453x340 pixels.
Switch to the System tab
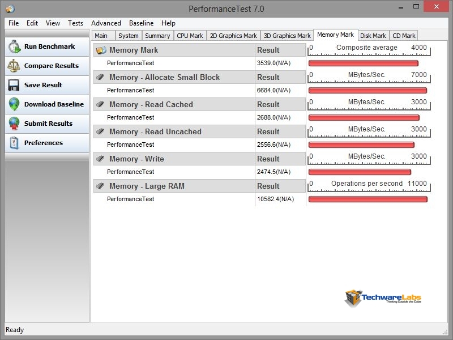[x=129, y=36]
